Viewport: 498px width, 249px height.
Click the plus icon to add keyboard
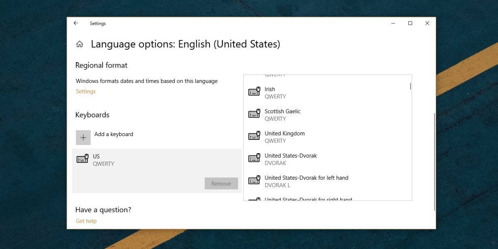coord(83,137)
